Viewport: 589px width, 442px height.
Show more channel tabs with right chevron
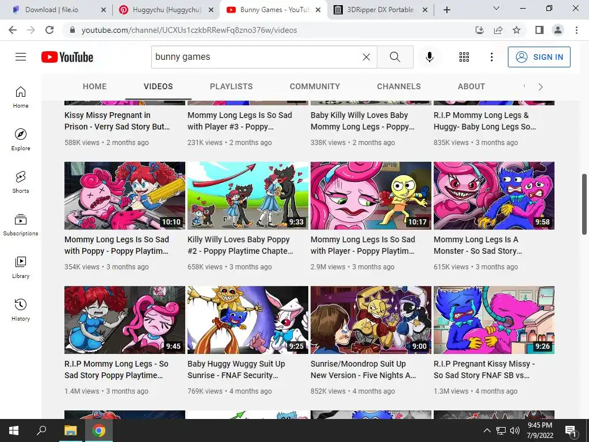[541, 87]
